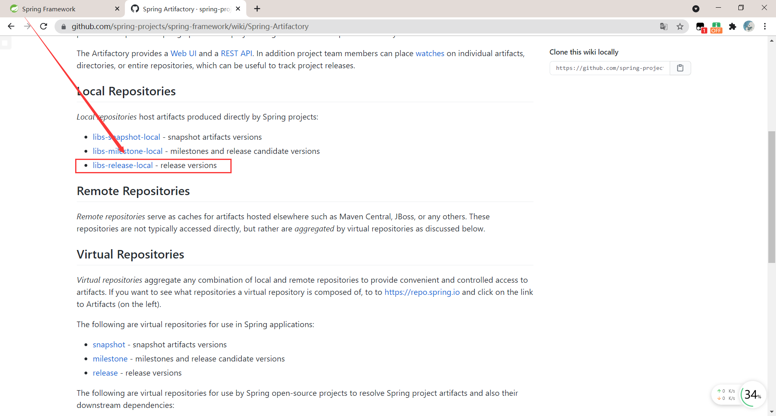Go back to previous page
This screenshot has width=776, height=416.
[11, 26]
